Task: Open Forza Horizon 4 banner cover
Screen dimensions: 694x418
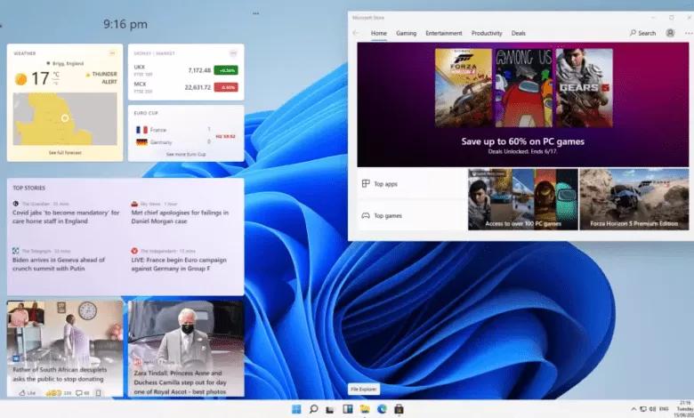Action: pyautogui.click(x=463, y=87)
